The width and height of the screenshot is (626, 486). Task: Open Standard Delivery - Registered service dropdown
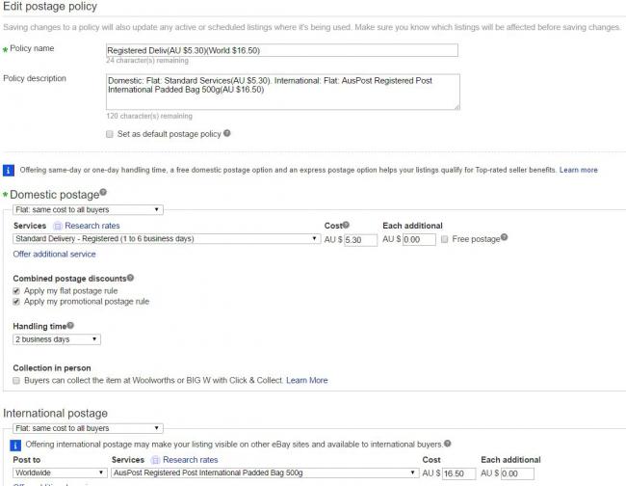pyautogui.click(x=167, y=239)
